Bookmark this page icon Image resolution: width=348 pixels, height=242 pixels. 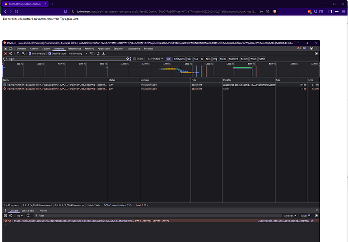[x=65, y=11]
